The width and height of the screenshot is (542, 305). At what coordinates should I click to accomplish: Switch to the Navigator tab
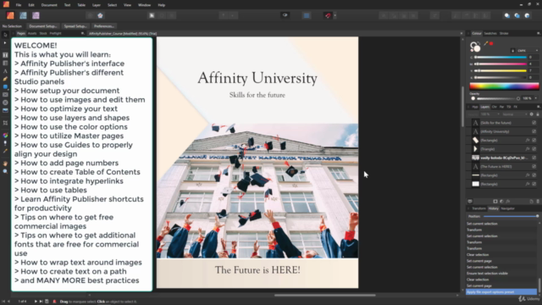pos(508,208)
